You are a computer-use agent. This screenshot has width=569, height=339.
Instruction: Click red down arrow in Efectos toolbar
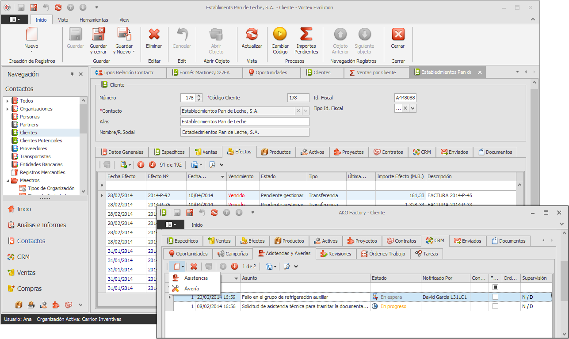[153, 165]
